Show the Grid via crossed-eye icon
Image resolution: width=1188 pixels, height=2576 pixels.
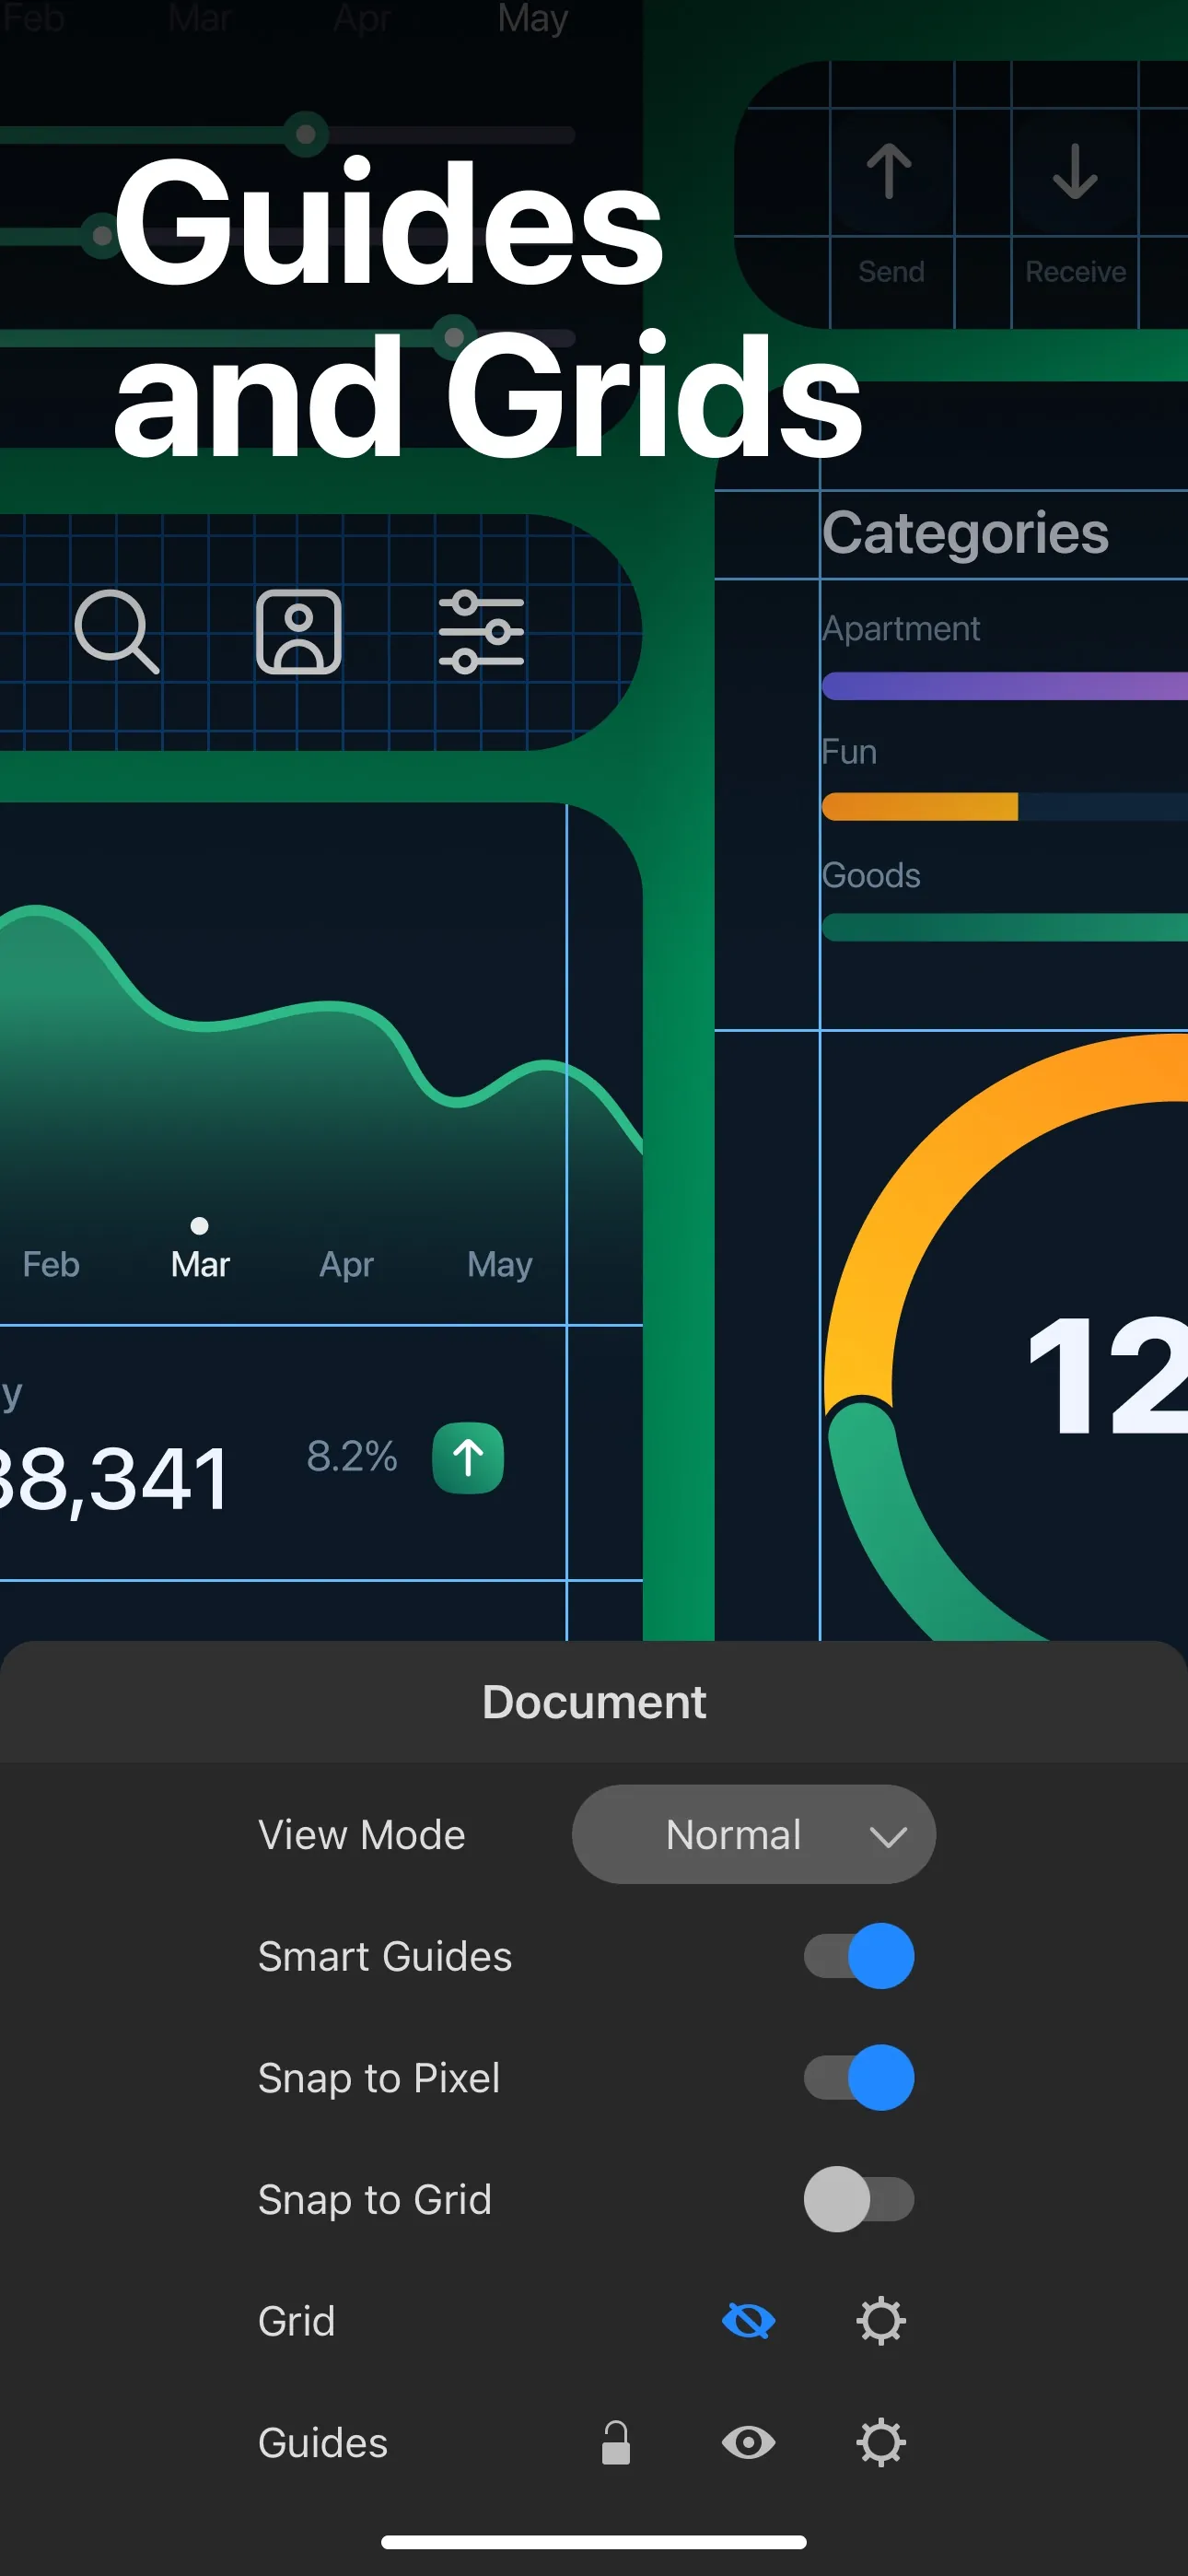point(748,2321)
